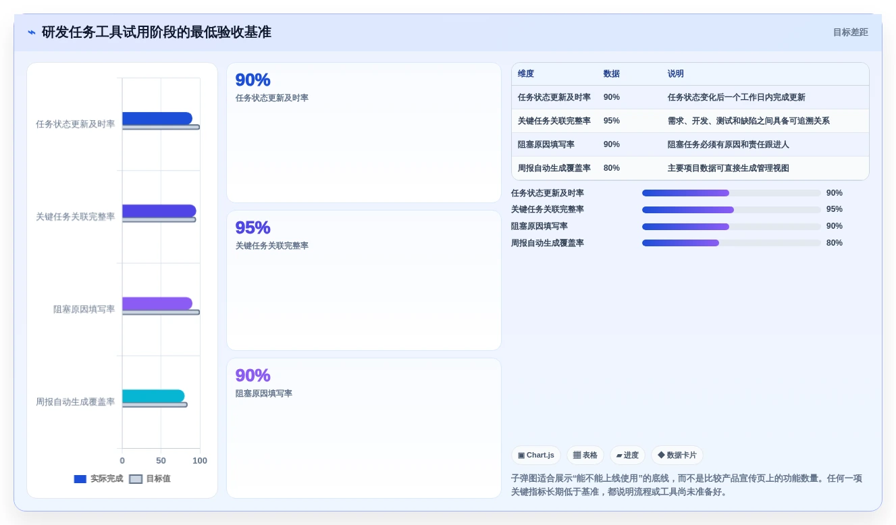Viewport: 896px width, 525px height.
Task: Click the 任务状态更新及时率 chart axis label
Action: [x=76, y=124]
